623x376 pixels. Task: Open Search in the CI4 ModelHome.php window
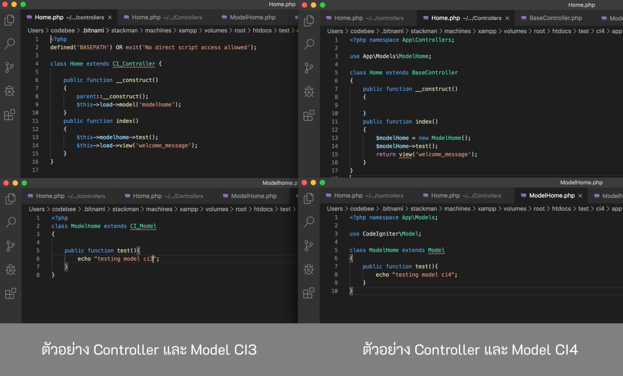coord(309,221)
